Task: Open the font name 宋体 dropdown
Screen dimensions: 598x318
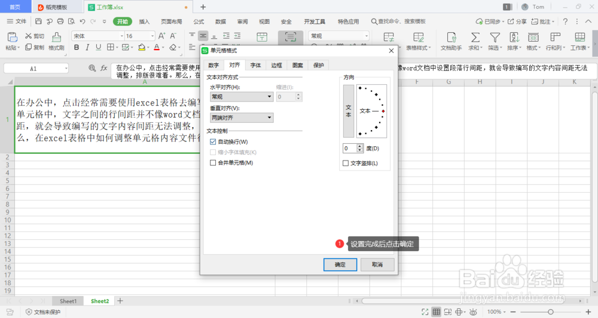Action: coord(121,36)
